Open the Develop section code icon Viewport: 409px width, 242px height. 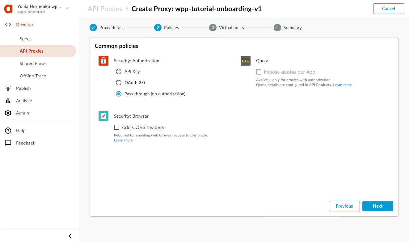tap(8, 24)
